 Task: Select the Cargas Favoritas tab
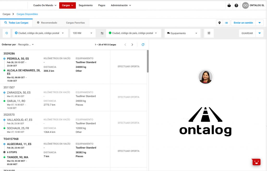pos(75,23)
